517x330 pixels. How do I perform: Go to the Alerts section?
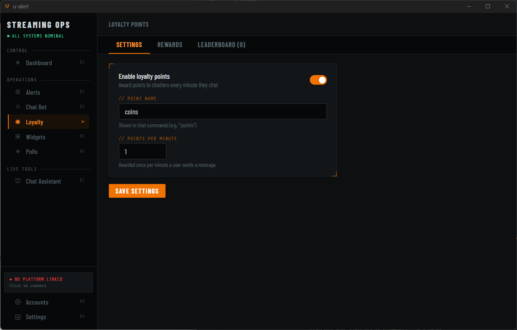pos(49,92)
